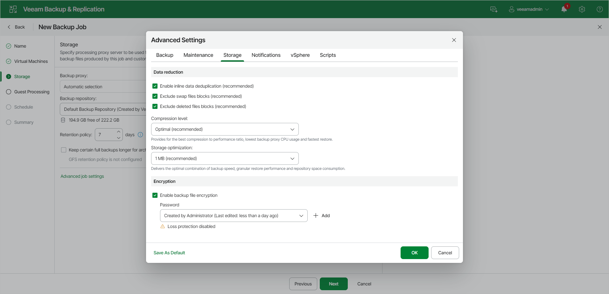Click the Previous wizard button

(x=303, y=284)
